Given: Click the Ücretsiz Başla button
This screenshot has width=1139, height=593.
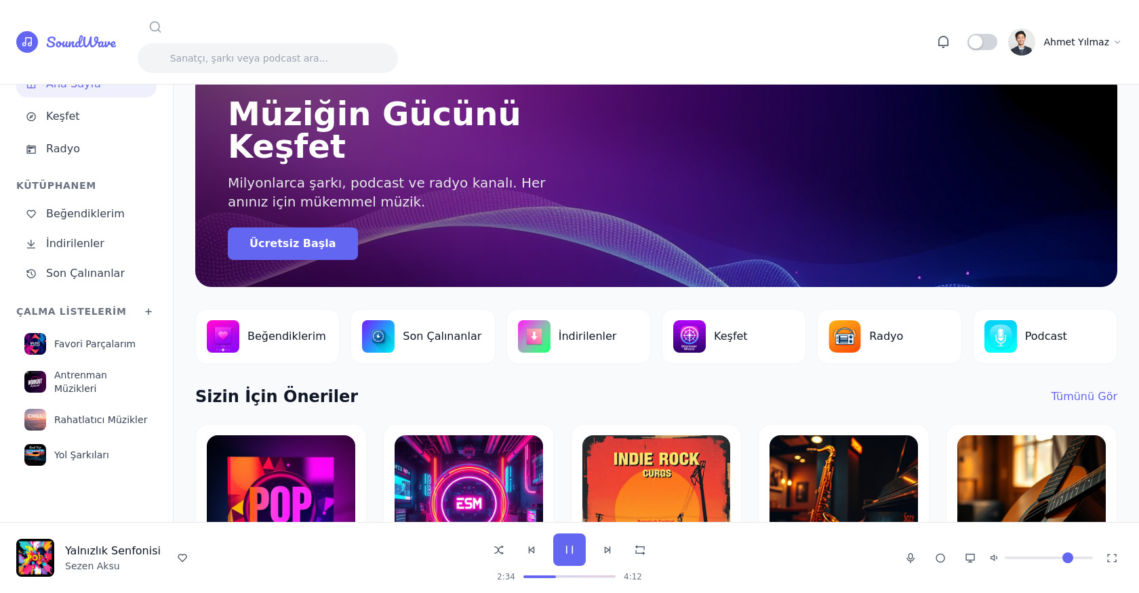Looking at the screenshot, I should pos(293,244).
